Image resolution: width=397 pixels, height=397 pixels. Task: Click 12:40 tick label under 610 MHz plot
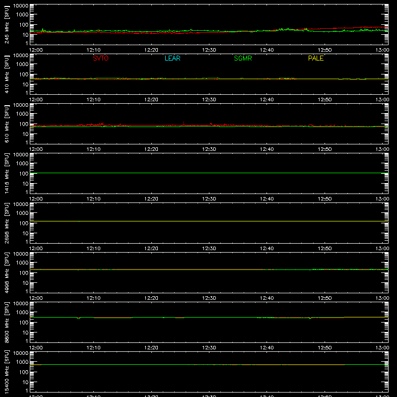point(267,149)
